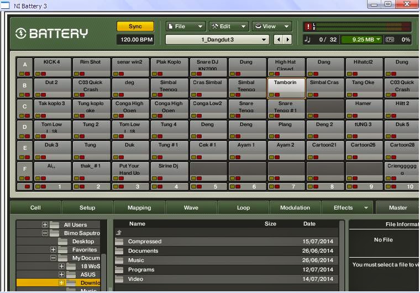Open the View dropdown menu
Screen dimensions: 420x293
pyautogui.click(x=272, y=27)
